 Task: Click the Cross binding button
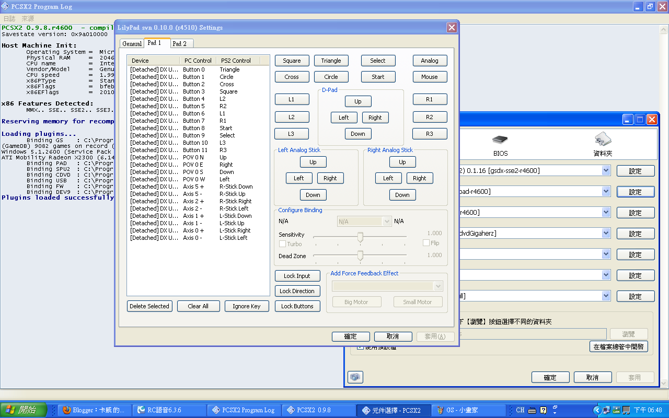[292, 77]
